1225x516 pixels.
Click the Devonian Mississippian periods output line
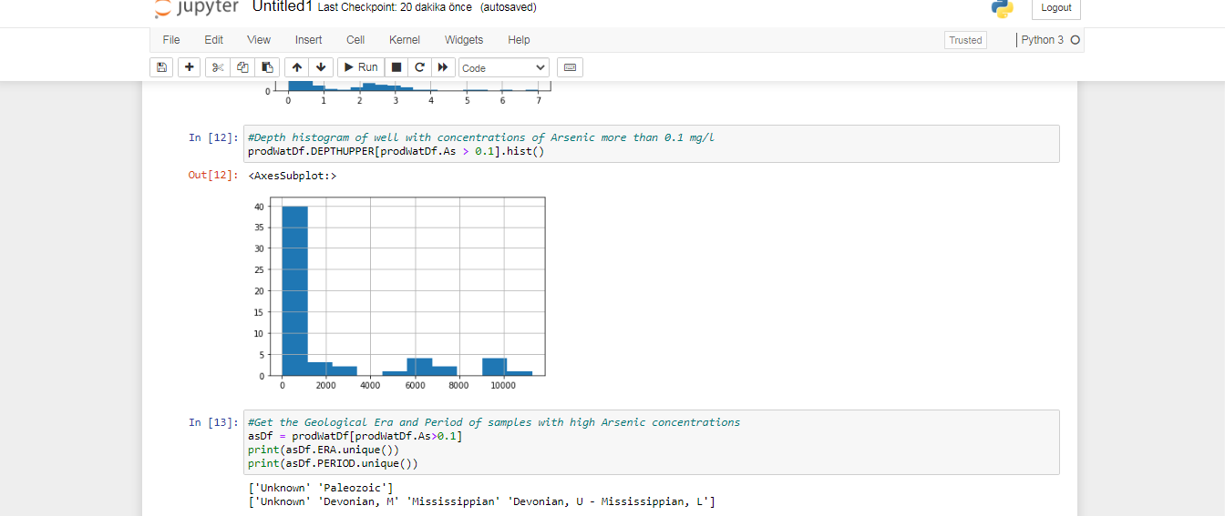481,502
